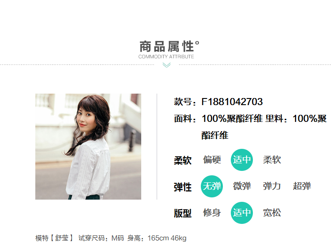Image resolution: width=331 pixels, height=242 pixels.
Task: Select 适中 in the 柔软 row
Action: 242,160
